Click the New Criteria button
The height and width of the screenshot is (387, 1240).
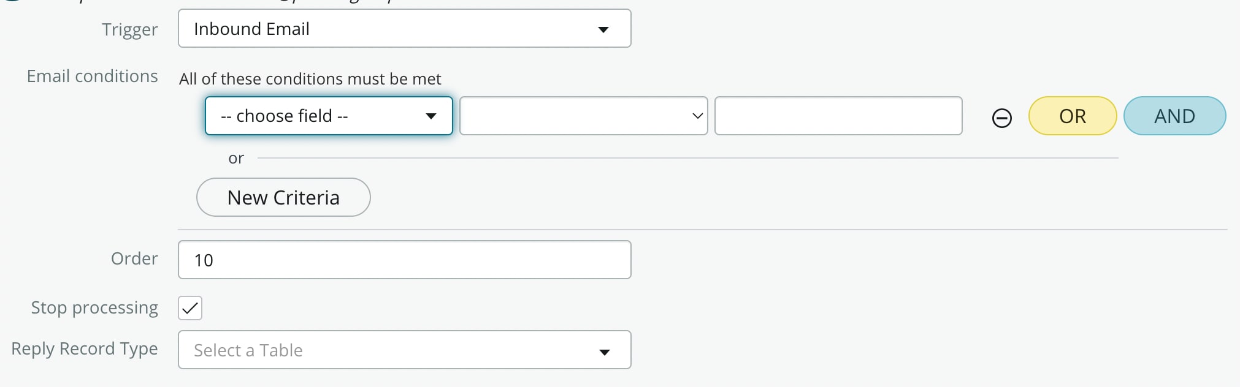(283, 197)
